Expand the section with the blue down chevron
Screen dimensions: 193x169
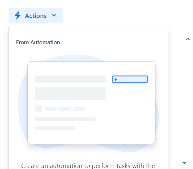[184, 162]
